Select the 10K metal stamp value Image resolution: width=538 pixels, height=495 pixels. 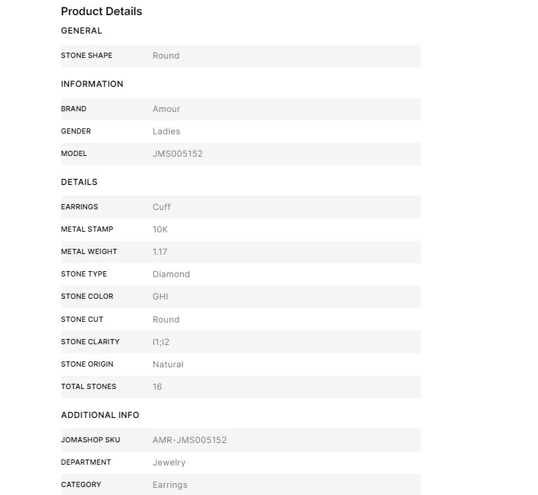coord(160,230)
